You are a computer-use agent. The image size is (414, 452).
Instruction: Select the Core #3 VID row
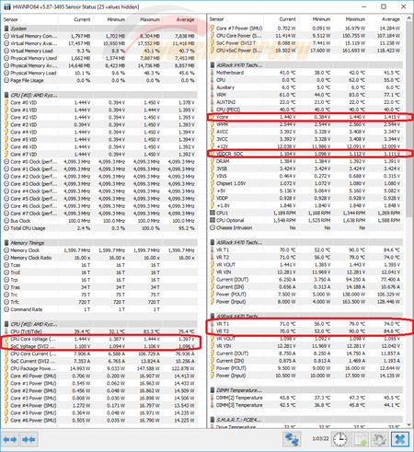pyautogui.click(x=100, y=125)
